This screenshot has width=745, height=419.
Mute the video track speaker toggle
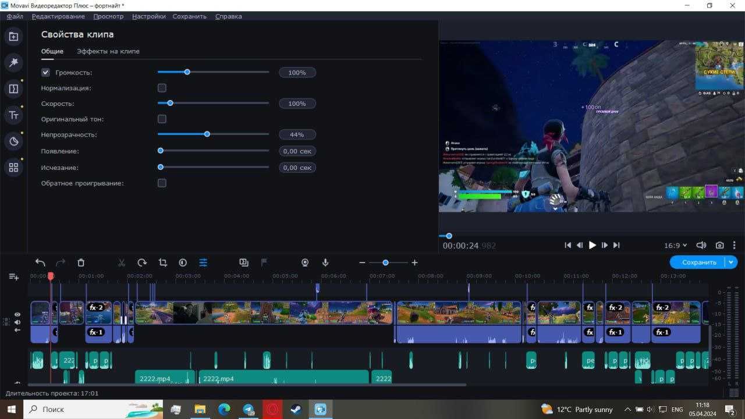17,322
